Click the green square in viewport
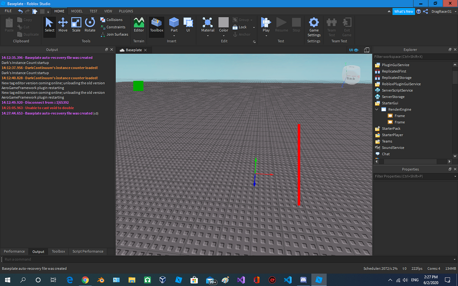 click(x=138, y=86)
